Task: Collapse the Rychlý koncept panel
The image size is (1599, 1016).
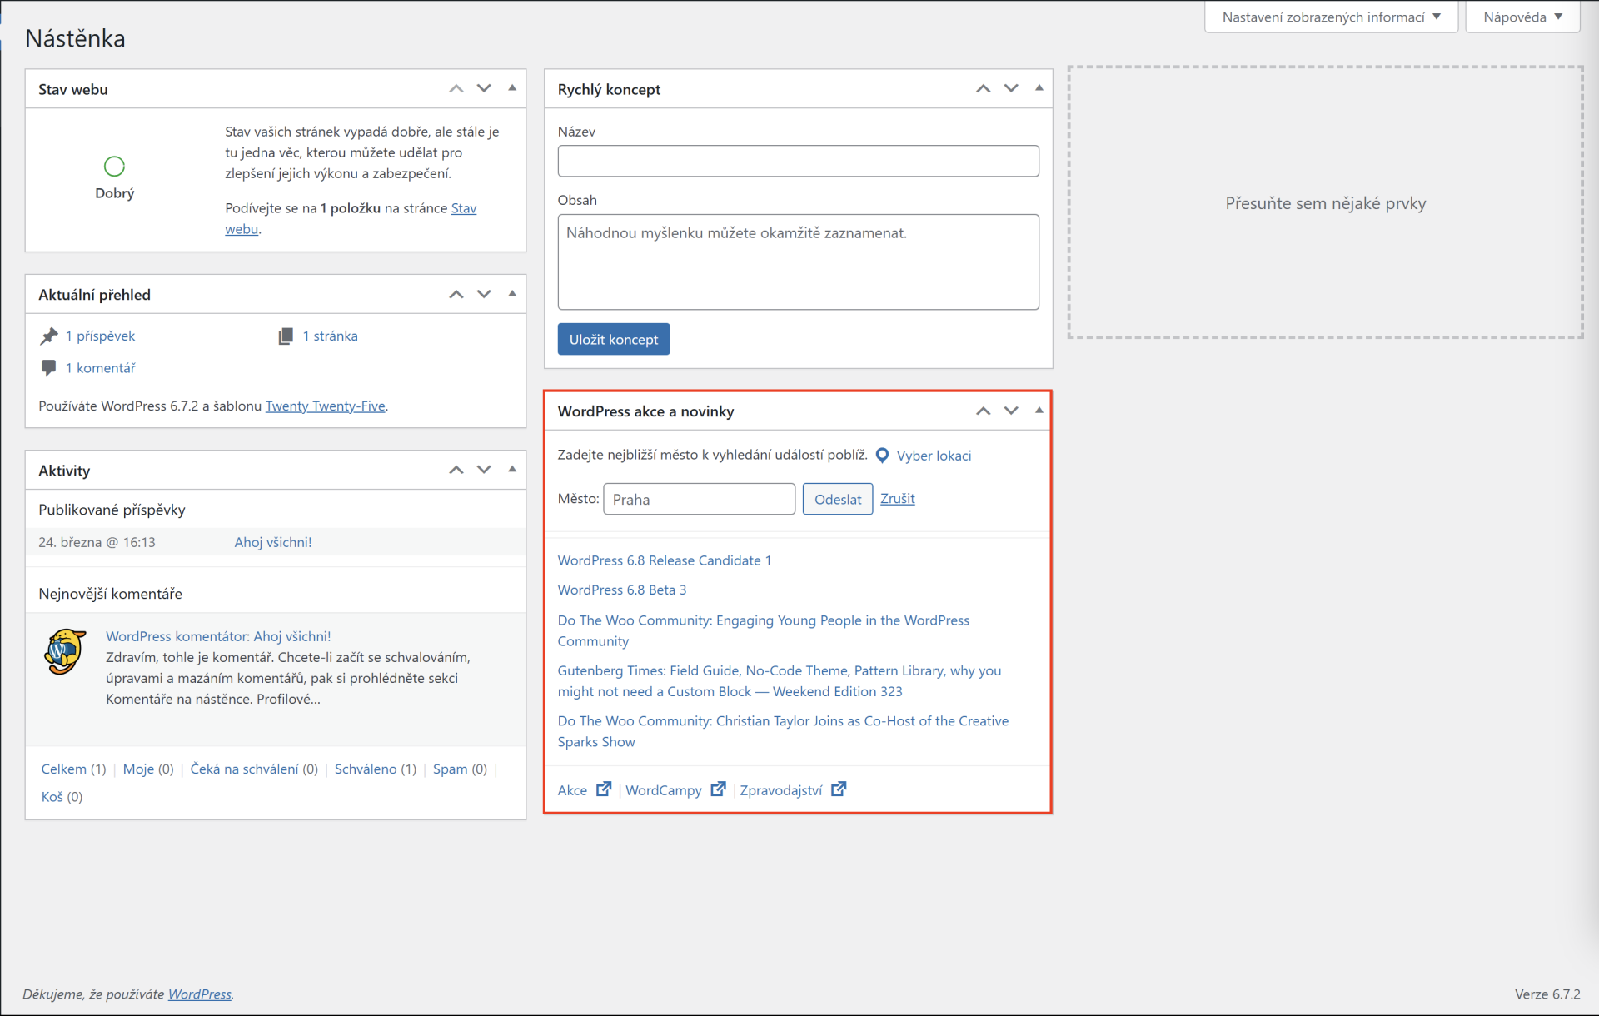Action: tap(1039, 88)
